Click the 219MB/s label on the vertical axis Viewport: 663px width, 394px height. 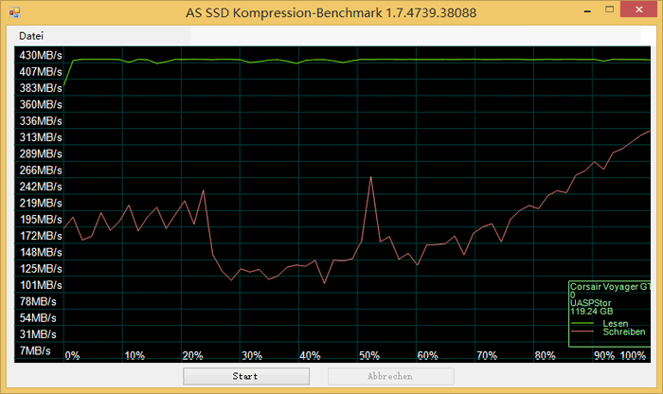tap(41, 204)
